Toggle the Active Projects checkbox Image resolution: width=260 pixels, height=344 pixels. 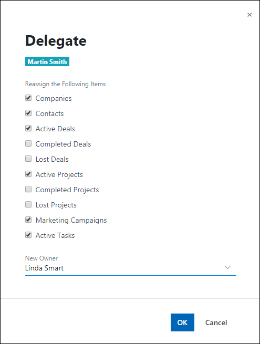coord(28,174)
